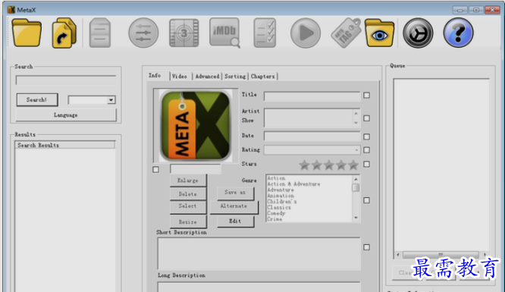Screen dimensions: 505x292
Task: Click the batch files arrow icon
Action: pos(64,33)
